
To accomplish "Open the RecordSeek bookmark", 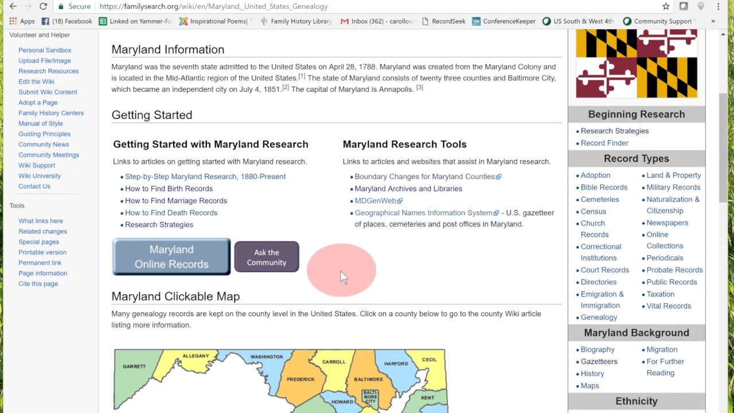I will (x=443, y=21).
